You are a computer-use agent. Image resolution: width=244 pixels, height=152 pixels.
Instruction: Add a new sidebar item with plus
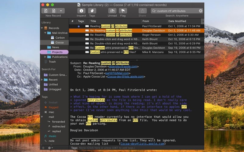click(43, 148)
